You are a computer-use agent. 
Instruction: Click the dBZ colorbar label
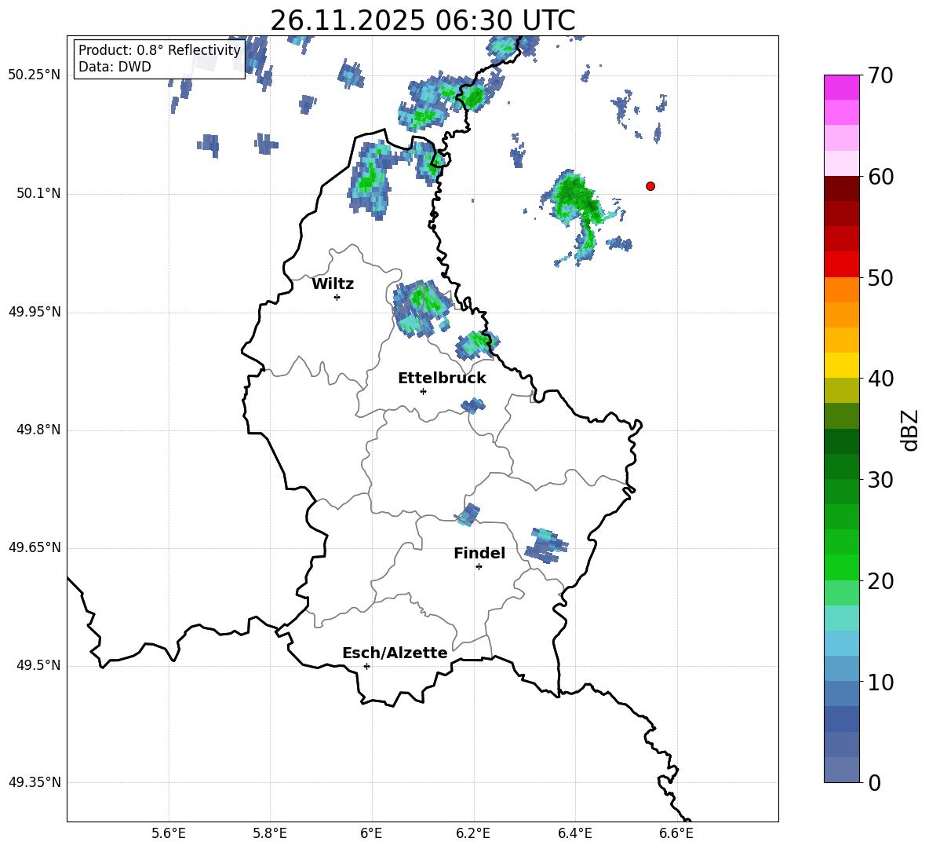pyautogui.click(x=909, y=430)
